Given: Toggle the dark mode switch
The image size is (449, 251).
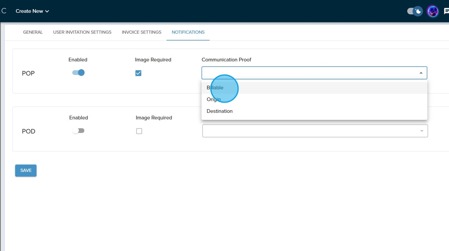Looking at the screenshot, I should coord(415,11).
